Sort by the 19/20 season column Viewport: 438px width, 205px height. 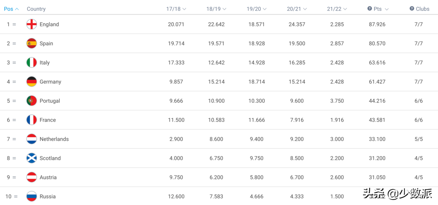pyautogui.click(x=257, y=9)
